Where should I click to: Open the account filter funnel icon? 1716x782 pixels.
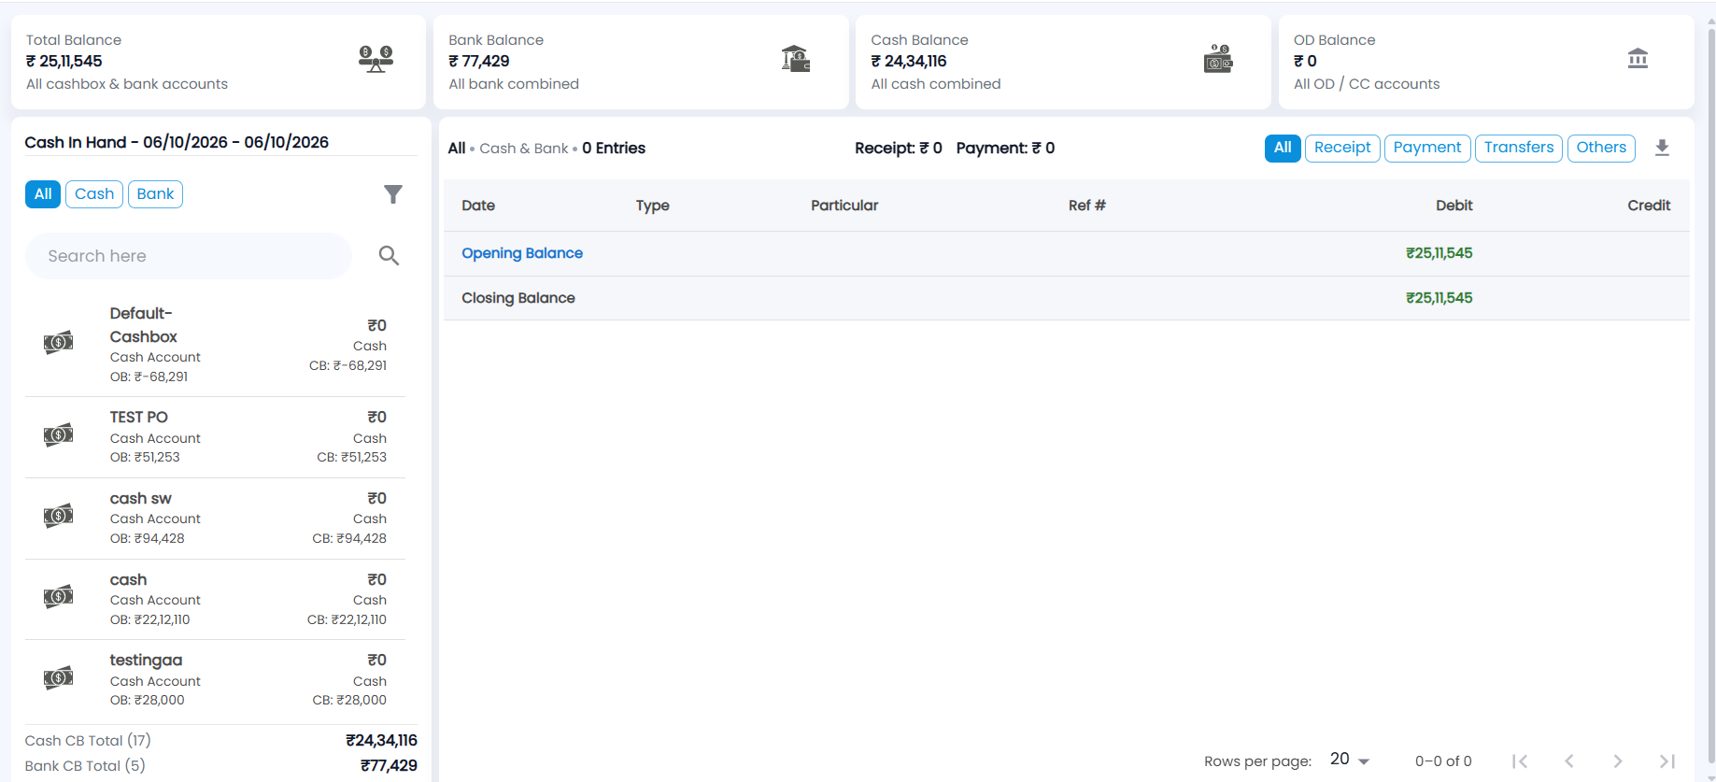click(x=393, y=194)
